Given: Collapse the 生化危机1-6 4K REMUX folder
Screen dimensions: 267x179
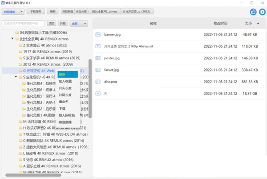Looking at the screenshot, I should pos(16,77).
